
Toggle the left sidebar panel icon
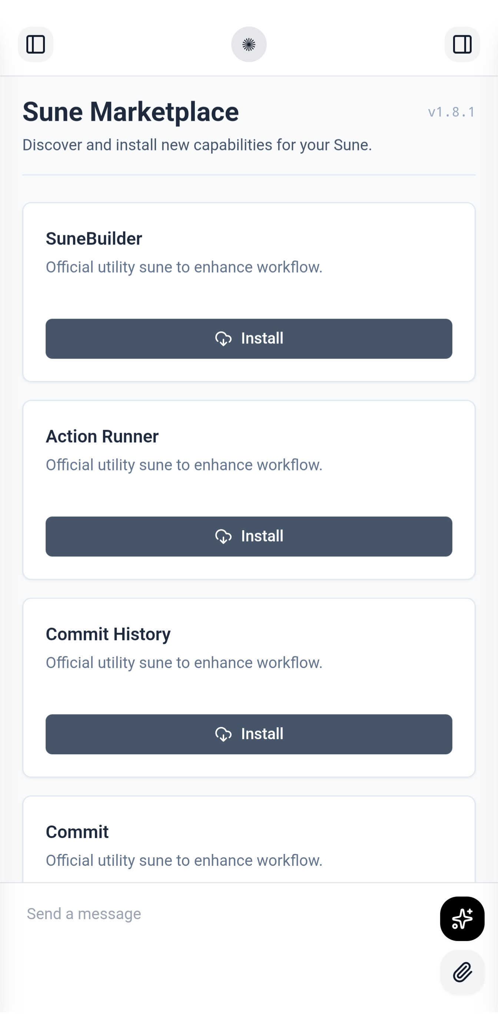tap(36, 44)
